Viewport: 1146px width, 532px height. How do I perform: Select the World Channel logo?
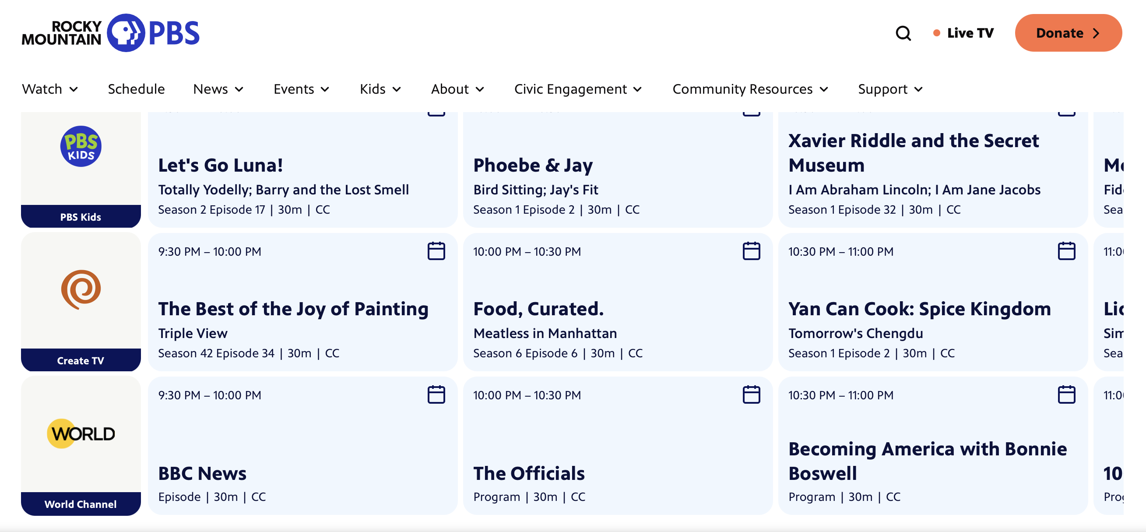click(81, 433)
